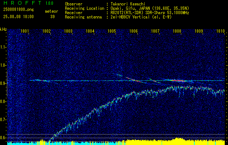Click the kHz axis unit label
The image size is (228, 145).
[x=3, y=29]
